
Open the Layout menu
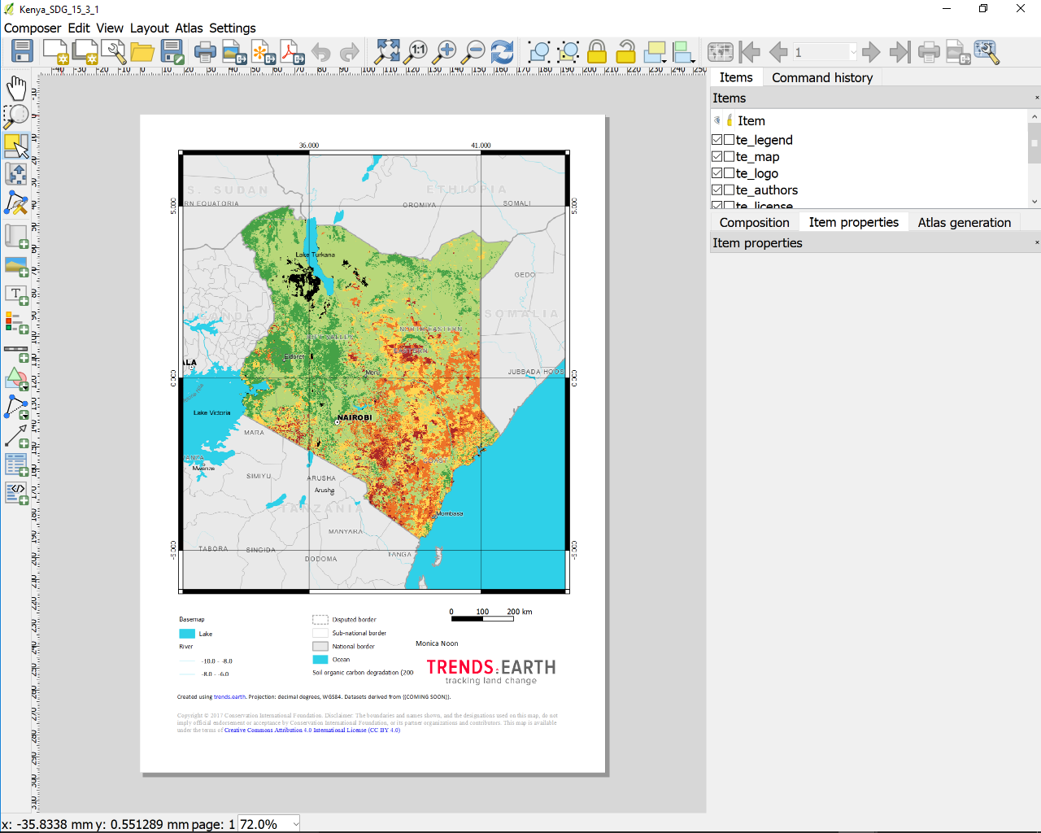(x=149, y=28)
